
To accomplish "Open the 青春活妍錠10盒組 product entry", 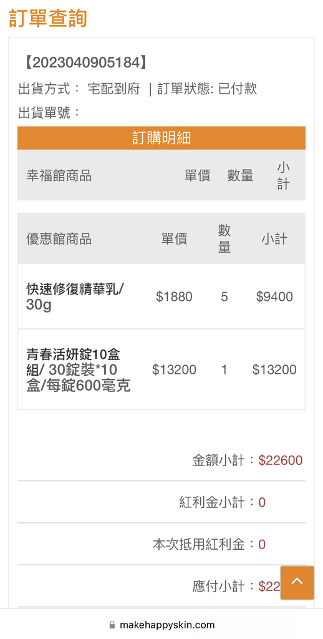I will [78, 369].
